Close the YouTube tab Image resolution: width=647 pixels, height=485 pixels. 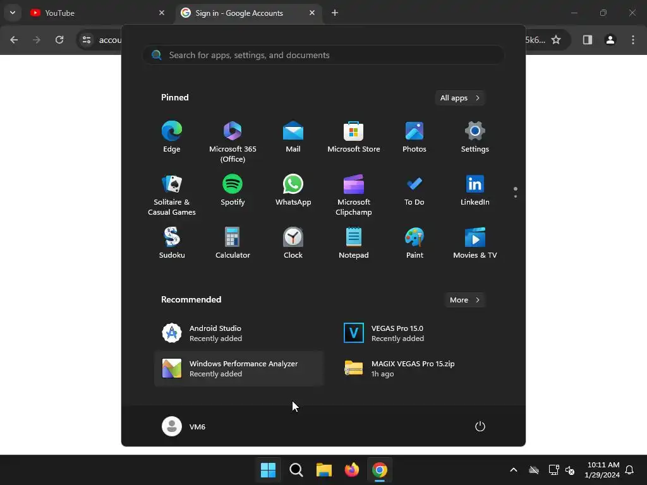pyautogui.click(x=162, y=13)
